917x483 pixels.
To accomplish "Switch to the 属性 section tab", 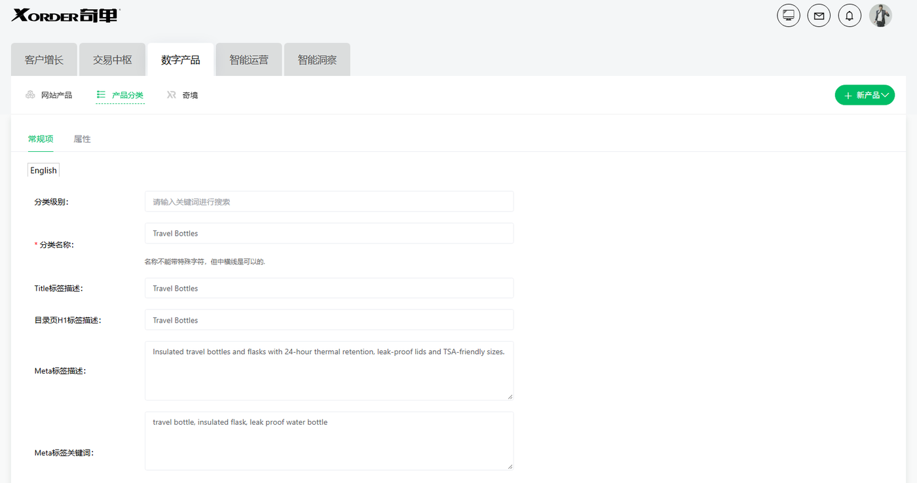I will 82,139.
